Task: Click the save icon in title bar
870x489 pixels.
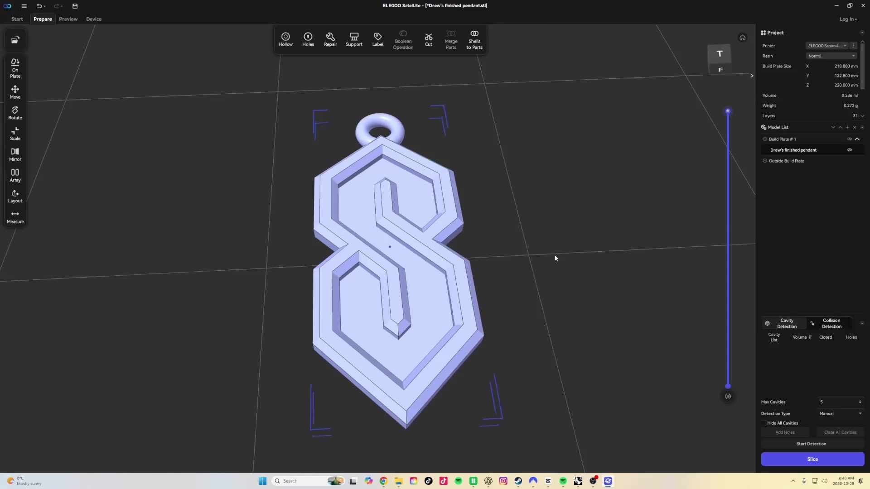Action: (x=75, y=6)
